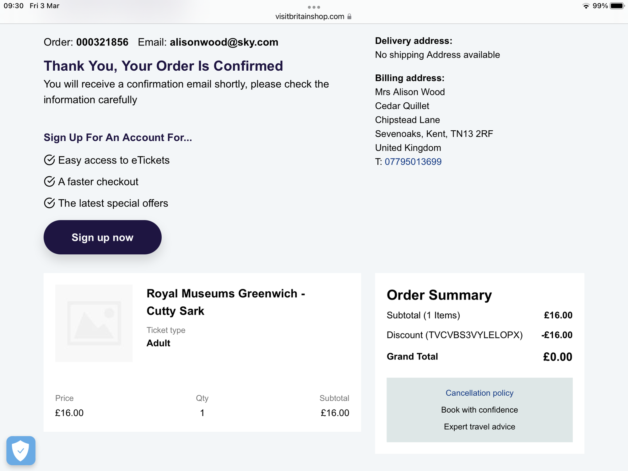The width and height of the screenshot is (628, 471).
Task: Tap the checkmark beside latest special offers
Action: pos(49,203)
